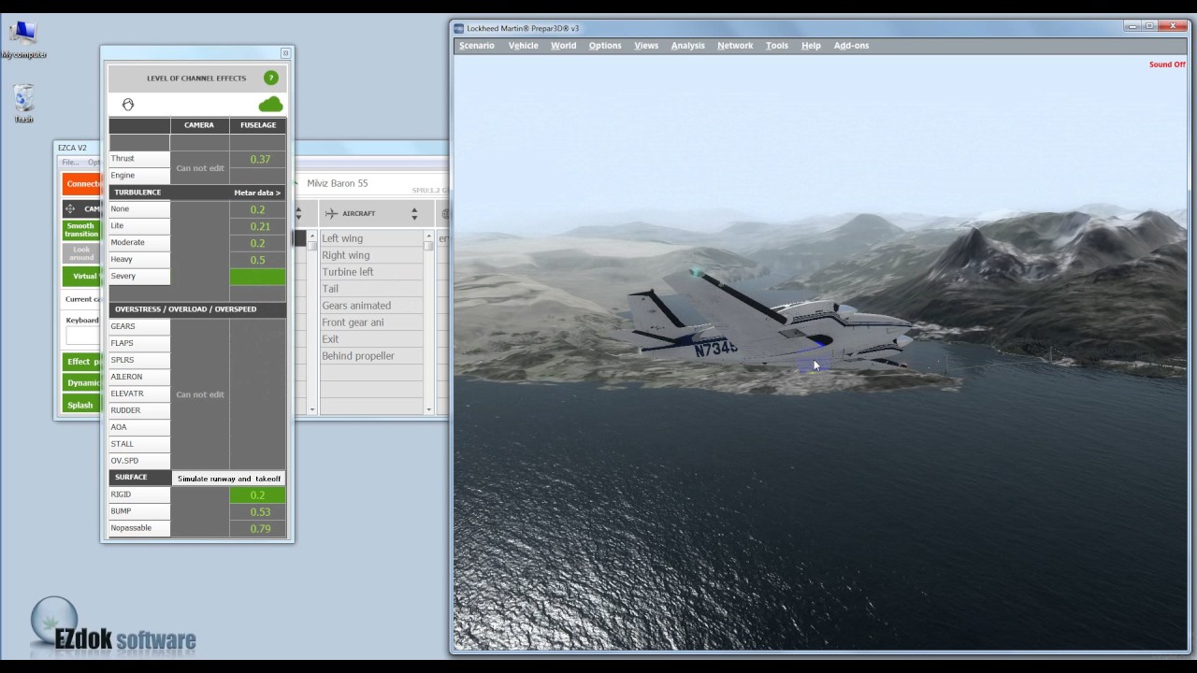
Task: Open the Metar data link
Action: point(257,193)
